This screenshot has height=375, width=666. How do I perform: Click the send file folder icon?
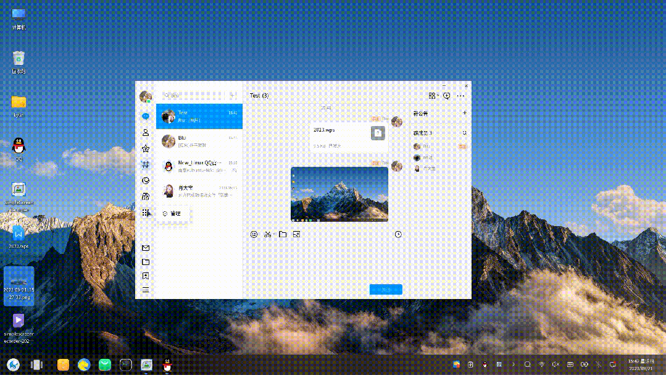click(283, 235)
